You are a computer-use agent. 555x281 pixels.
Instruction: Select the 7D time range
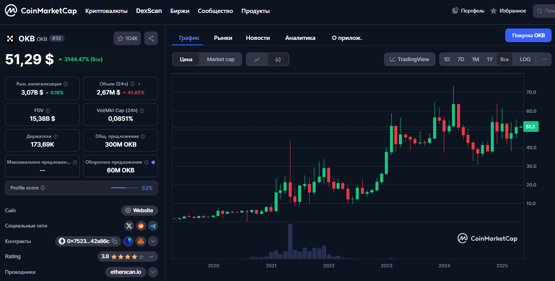coord(461,59)
